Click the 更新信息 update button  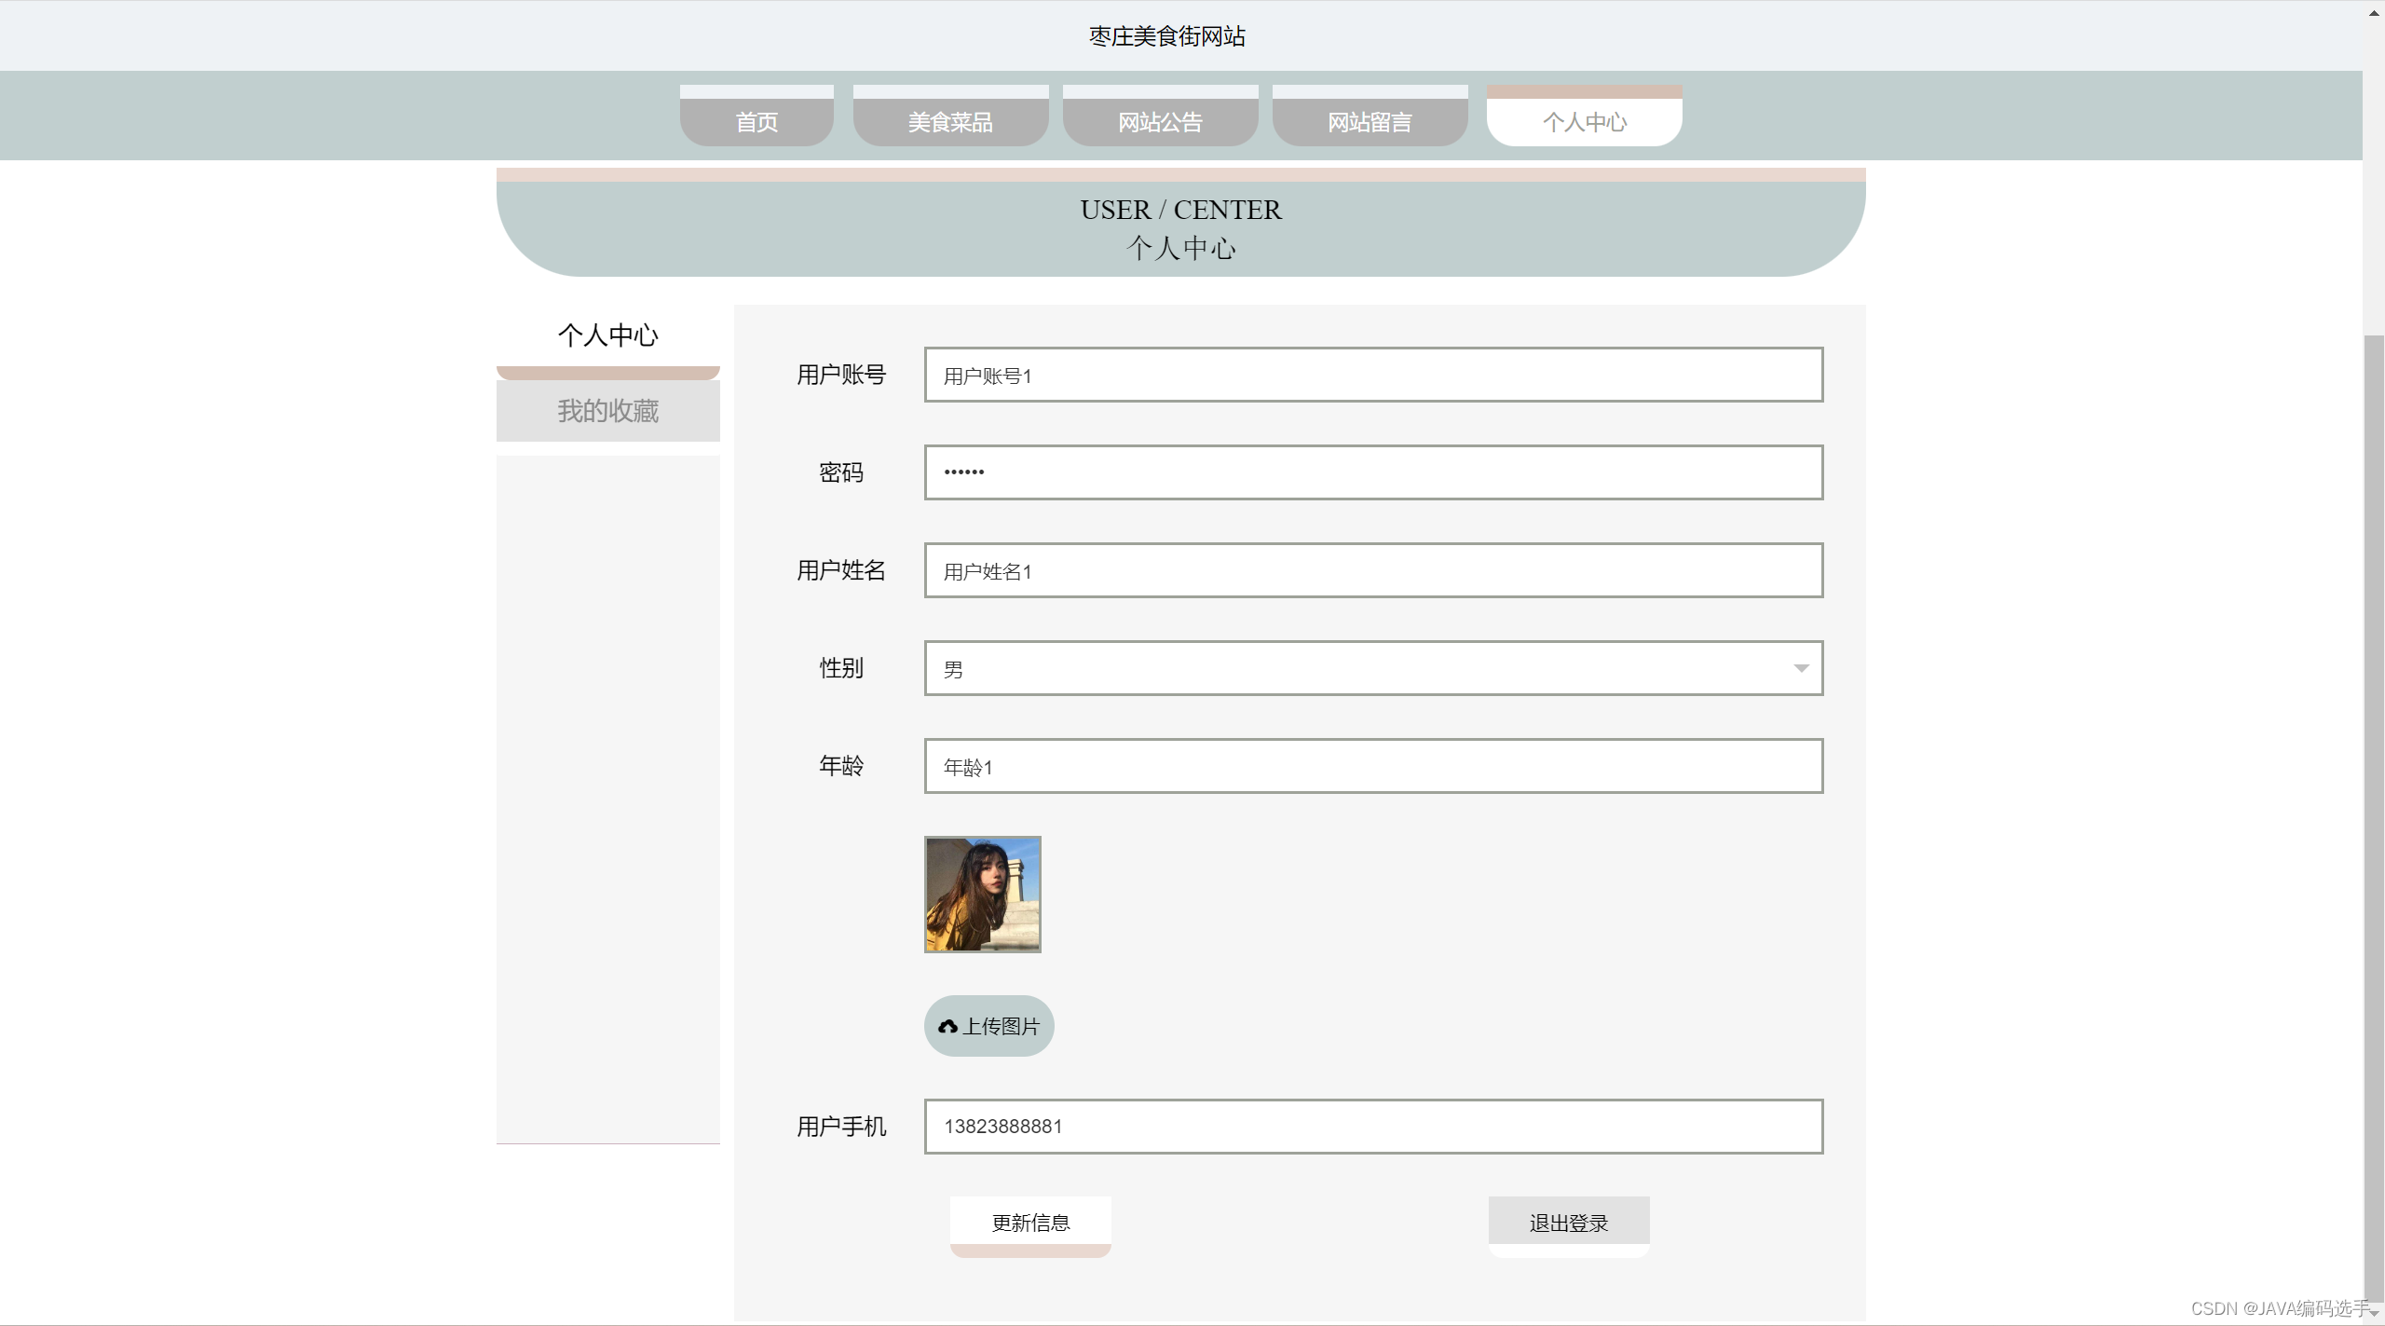click(1030, 1222)
